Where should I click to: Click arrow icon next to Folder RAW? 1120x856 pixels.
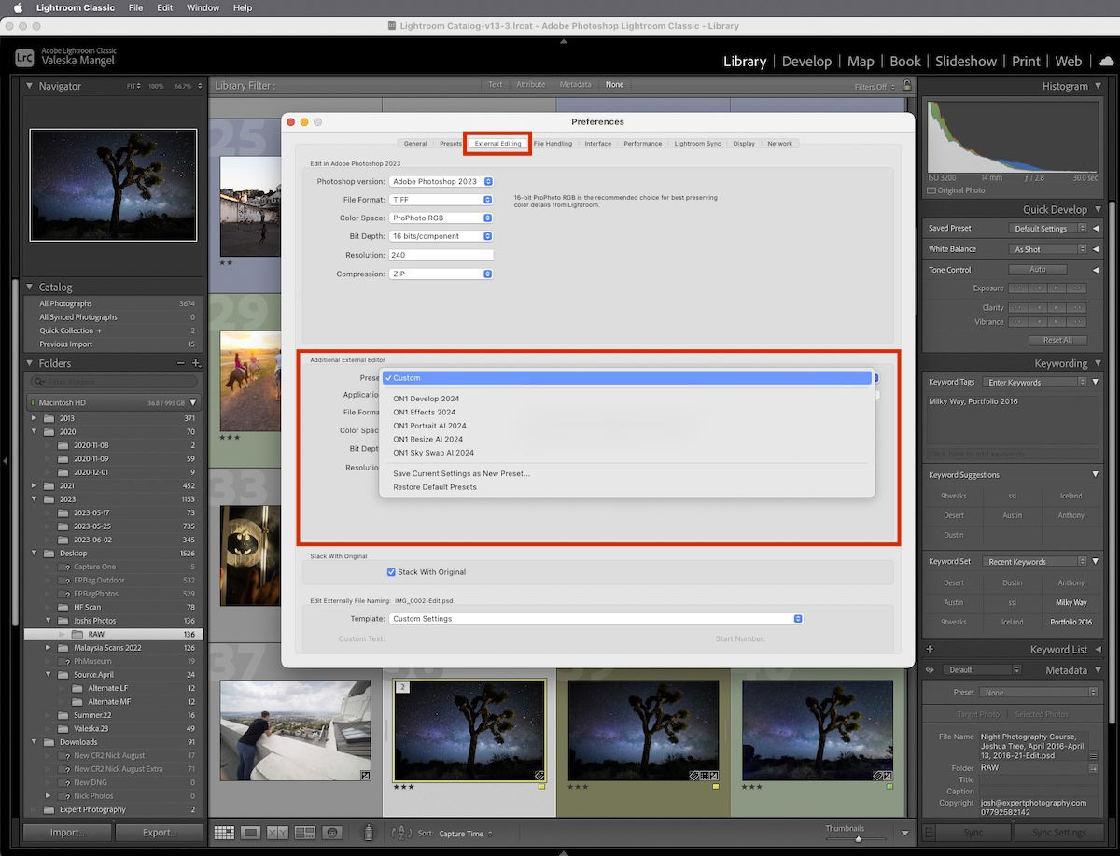click(1093, 767)
